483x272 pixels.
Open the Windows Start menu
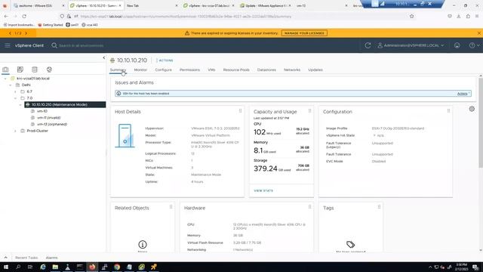pos(5,267)
